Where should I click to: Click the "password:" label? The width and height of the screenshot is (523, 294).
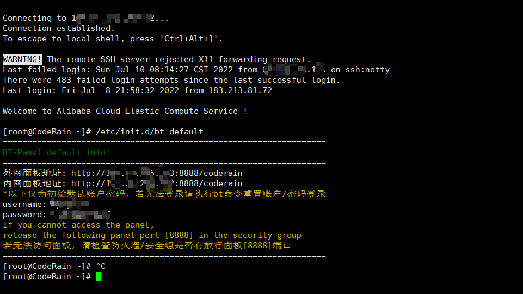tap(24, 215)
